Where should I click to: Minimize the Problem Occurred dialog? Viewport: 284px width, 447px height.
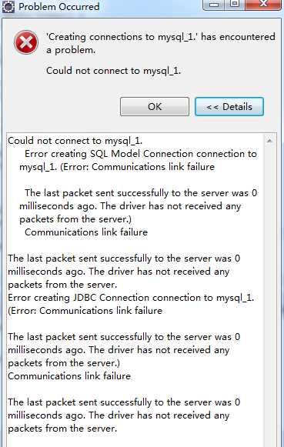214,5
